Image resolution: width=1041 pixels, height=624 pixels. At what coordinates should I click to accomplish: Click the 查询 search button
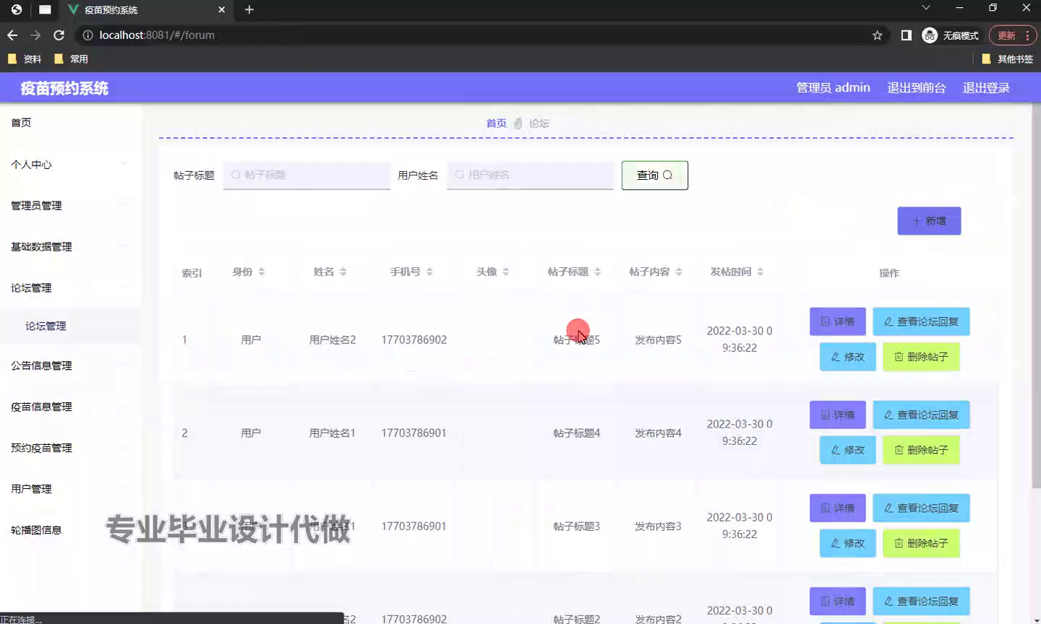tap(655, 175)
